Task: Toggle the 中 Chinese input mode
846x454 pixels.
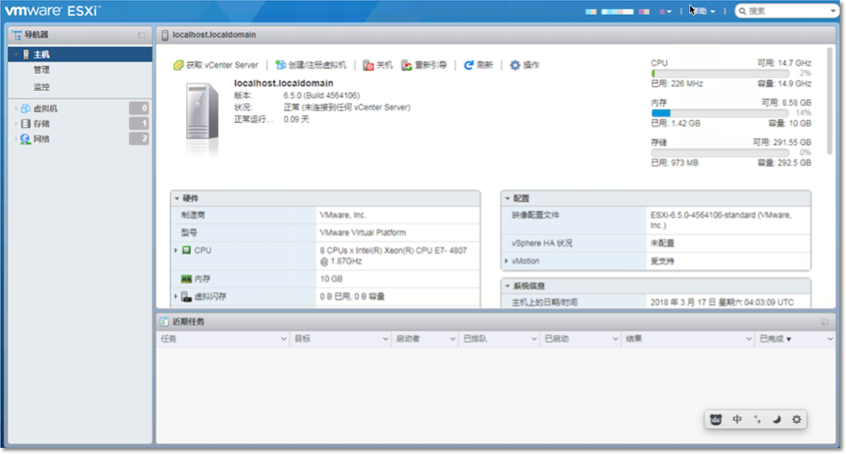Action: [737, 419]
